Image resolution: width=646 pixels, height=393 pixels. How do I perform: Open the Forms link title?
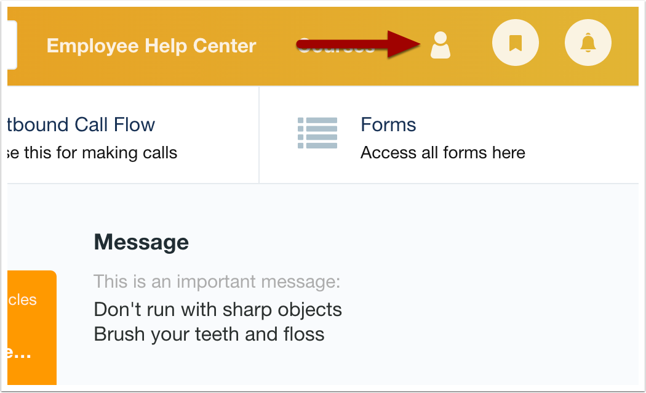click(x=388, y=124)
